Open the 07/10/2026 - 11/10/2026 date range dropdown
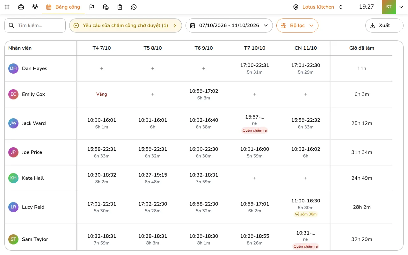This screenshot has height=255, width=408. click(x=229, y=25)
